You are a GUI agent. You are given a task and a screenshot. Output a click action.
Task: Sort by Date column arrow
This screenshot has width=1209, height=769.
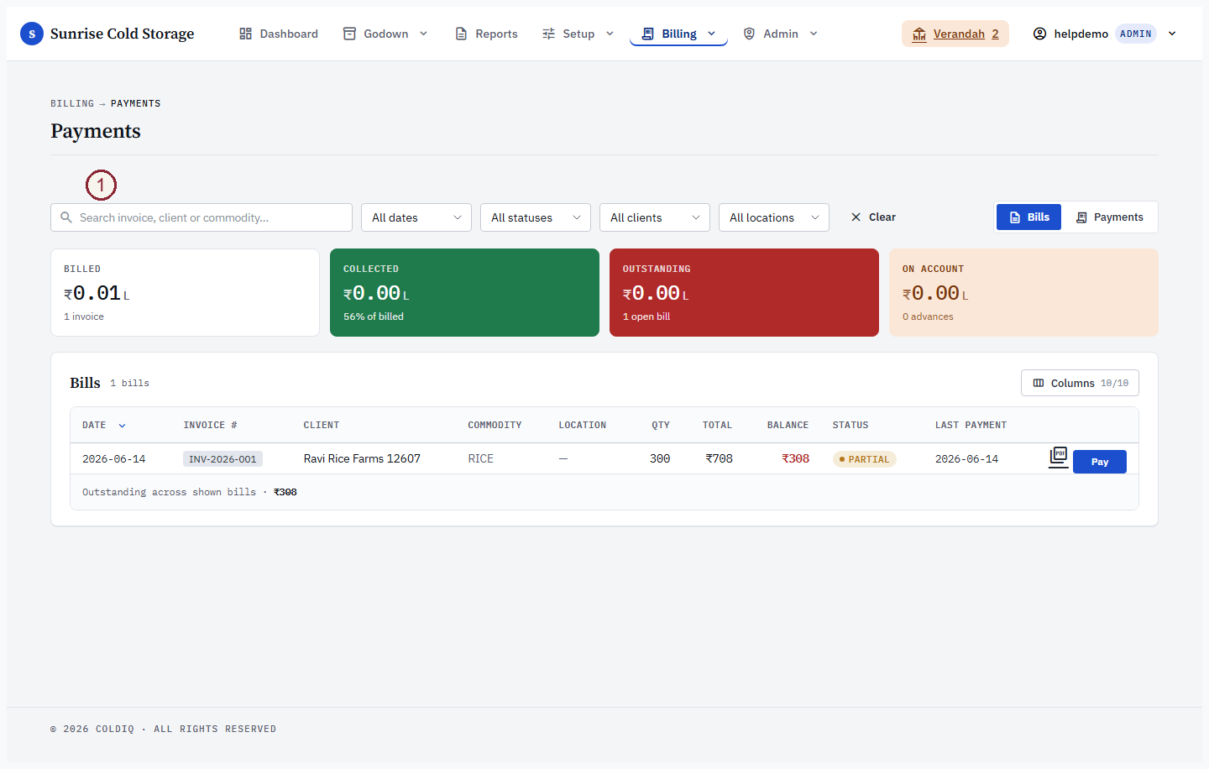[122, 426]
